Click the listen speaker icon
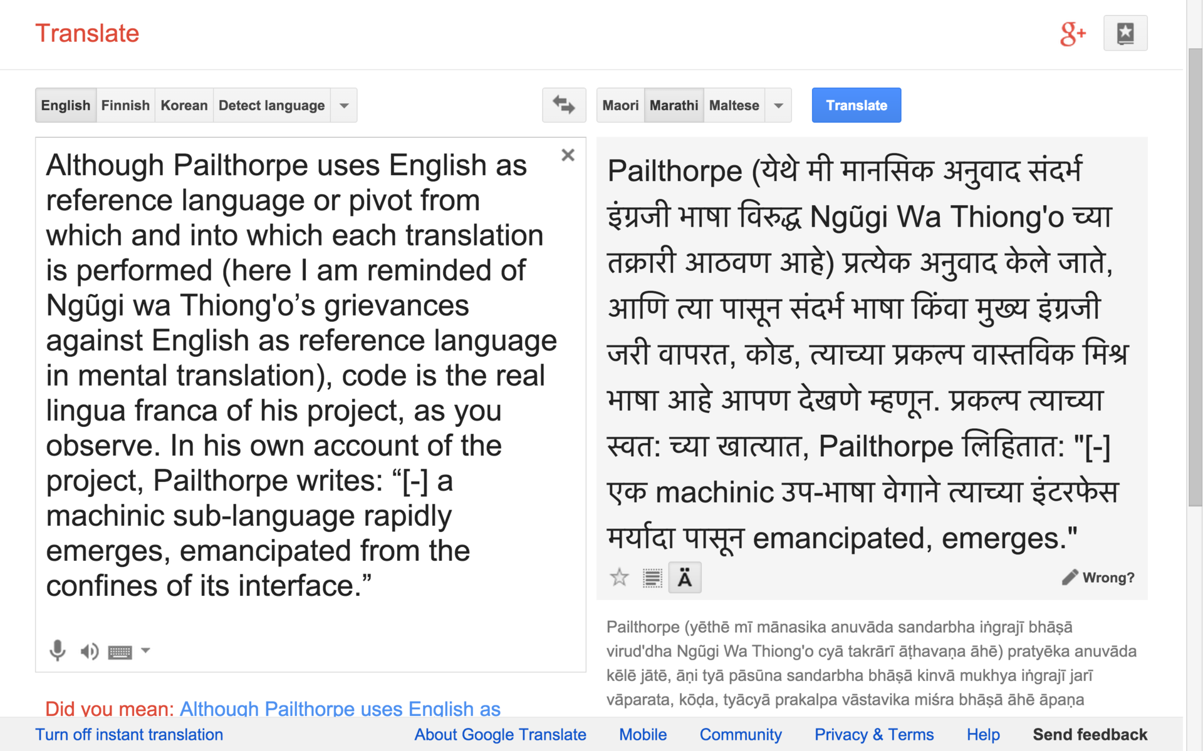Image resolution: width=1203 pixels, height=751 pixels. coord(89,651)
